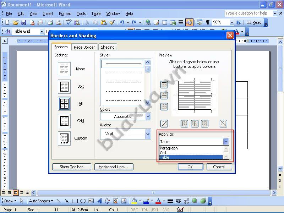Open the Tools menu
Image resolution: width=284 pixels, height=213 pixels.
pos(81,13)
